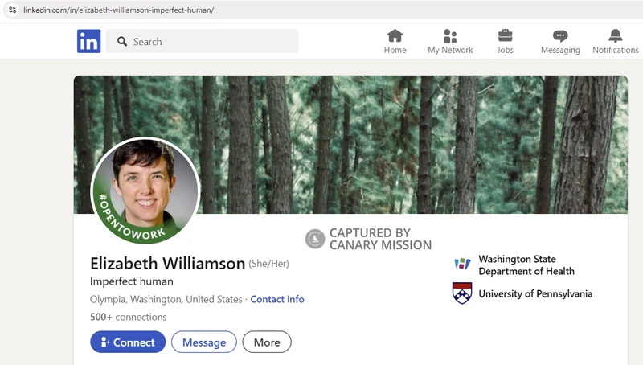
Task: Click the site info icon in address bar
Action: point(13,10)
